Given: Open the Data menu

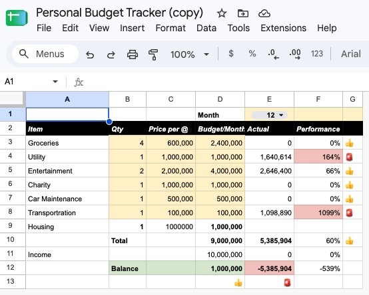Looking at the screenshot, I should 206,28.
